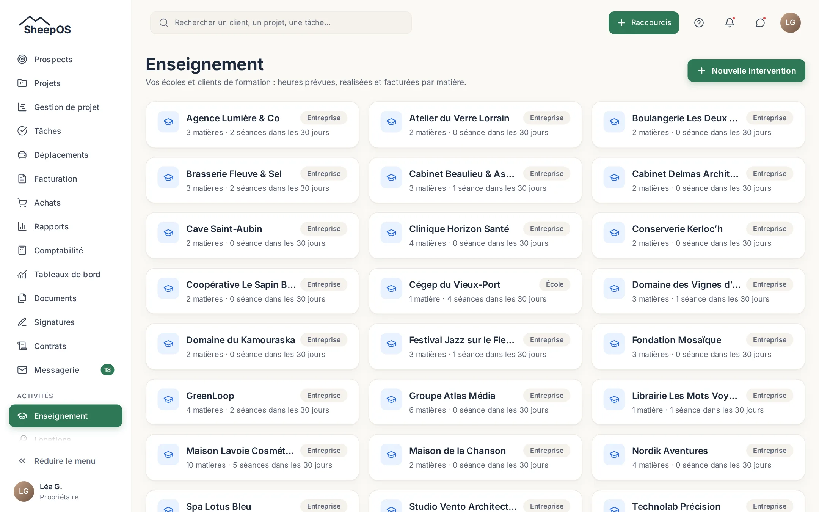Open the Domaine du Kamouraska card
Image resolution: width=819 pixels, height=512 pixels.
(253, 347)
